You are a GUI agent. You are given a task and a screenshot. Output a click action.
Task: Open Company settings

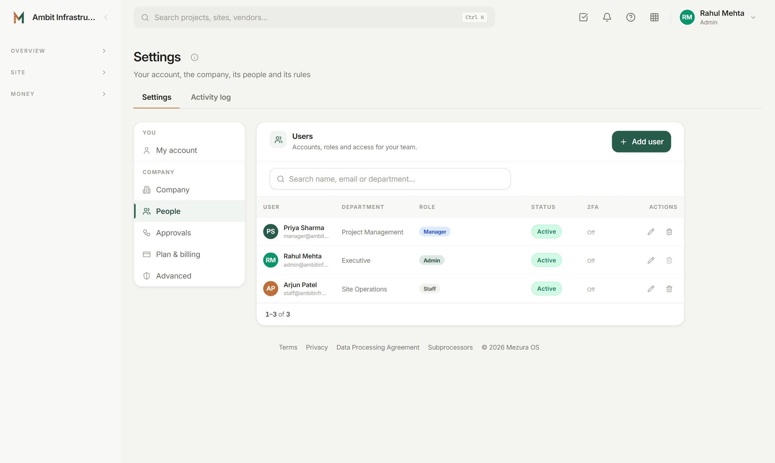(189, 190)
